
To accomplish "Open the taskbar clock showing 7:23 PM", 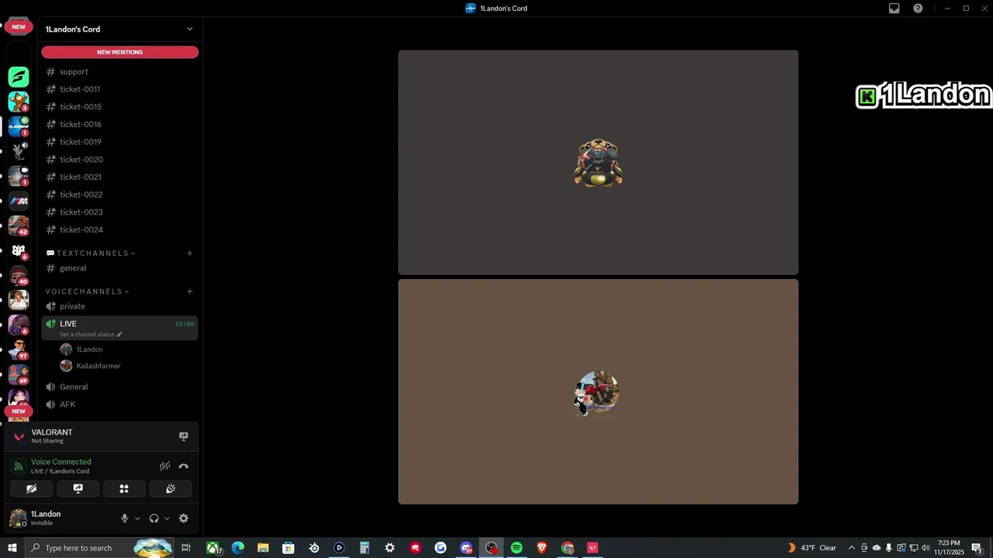I will 950,548.
